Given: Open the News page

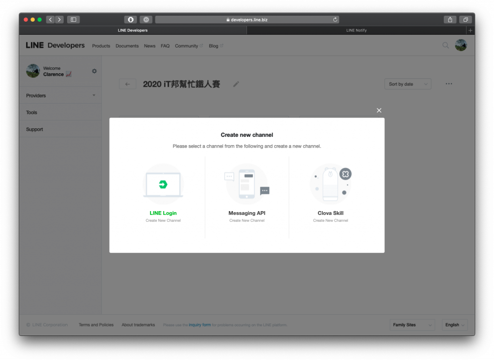Looking at the screenshot, I should [x=150, y=46].
